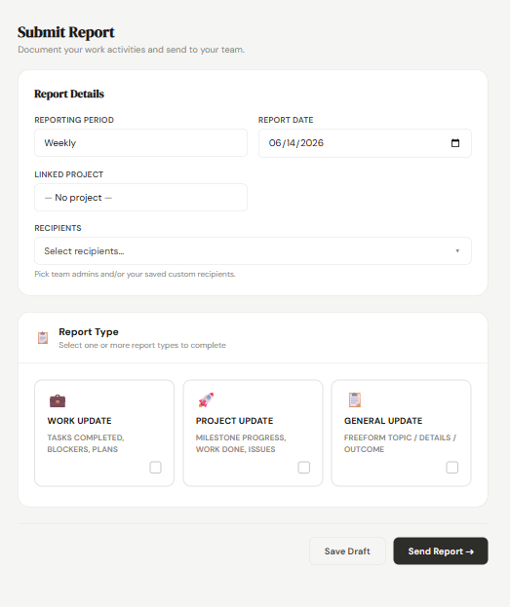Check the Work Update checkbox
Image resolution: width=510 pixels, height=607 pixels.
(155, 468)
